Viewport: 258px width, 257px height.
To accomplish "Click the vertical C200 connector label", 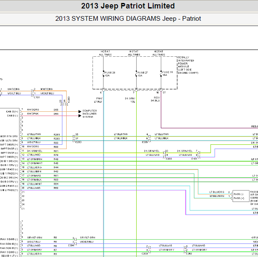I will [69, 99].
